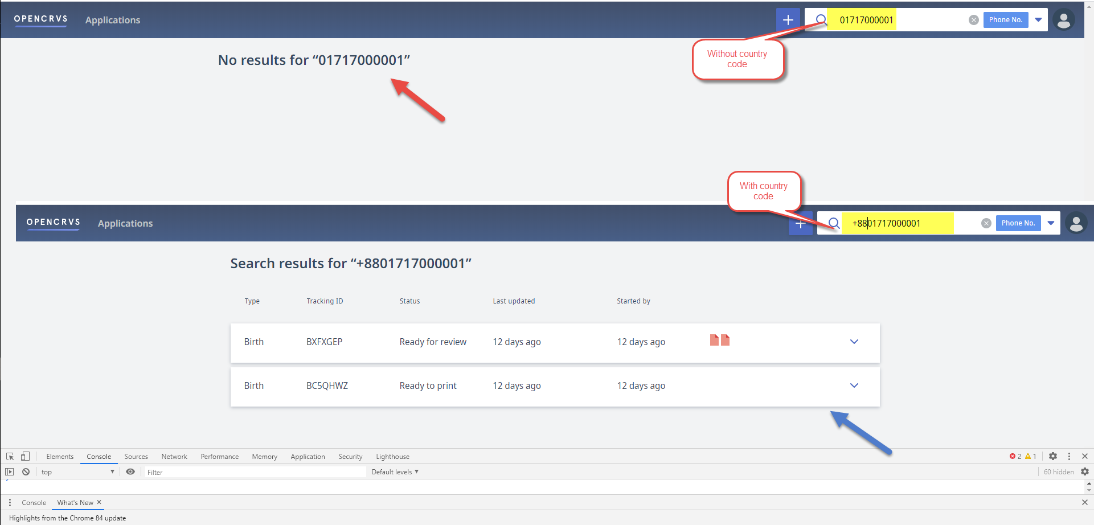Click the search magnifier next to +8801717000001

coord(834,223)
